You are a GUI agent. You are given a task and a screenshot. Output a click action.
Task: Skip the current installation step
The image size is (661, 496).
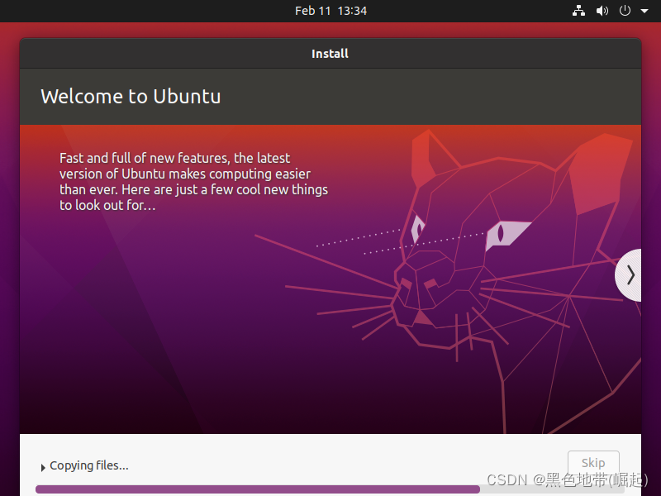click(x=593, y=463)
